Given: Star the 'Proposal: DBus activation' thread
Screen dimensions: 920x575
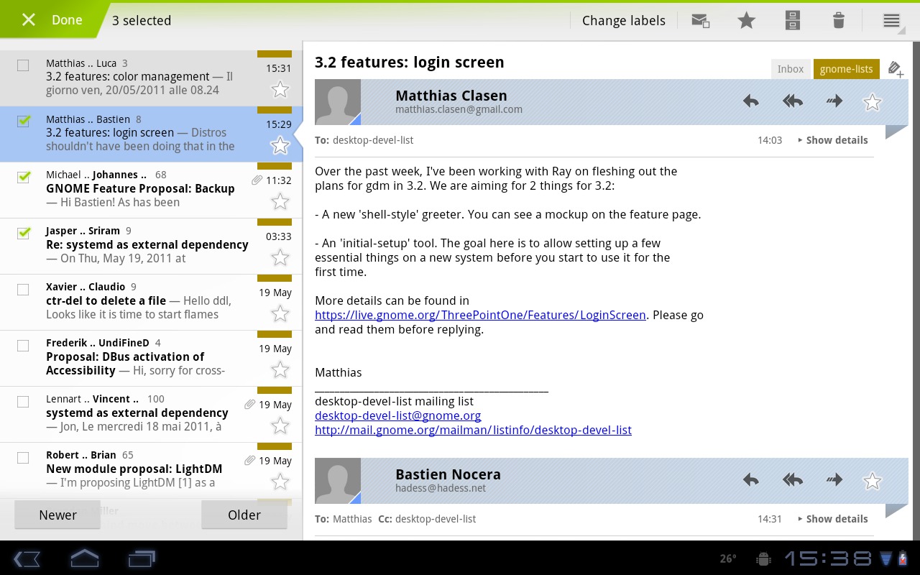Looking at the screenshot, I should click(x=280, y=370).
